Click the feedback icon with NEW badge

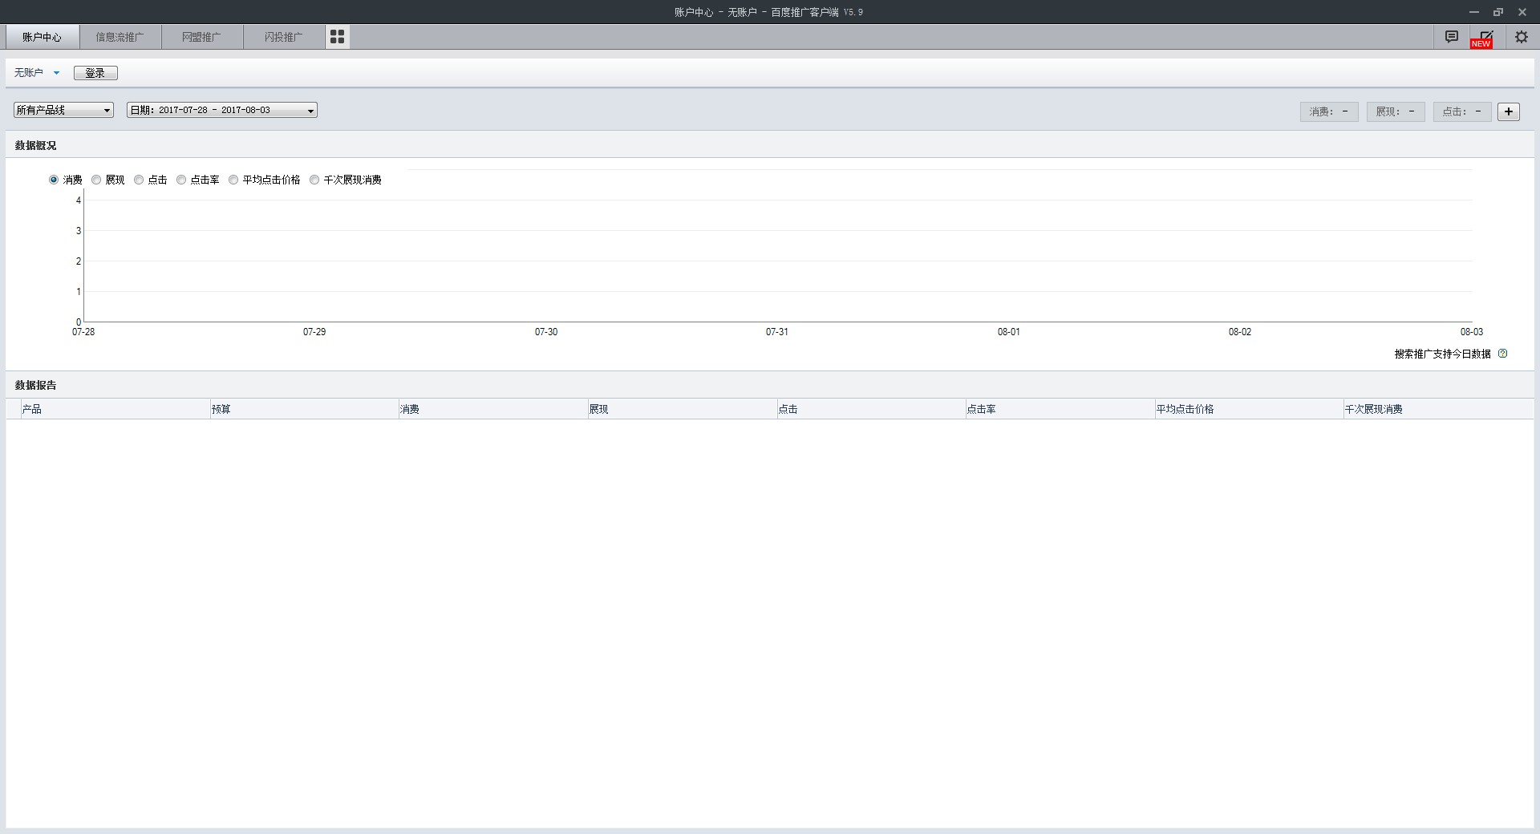click(x=1485, y=37)
